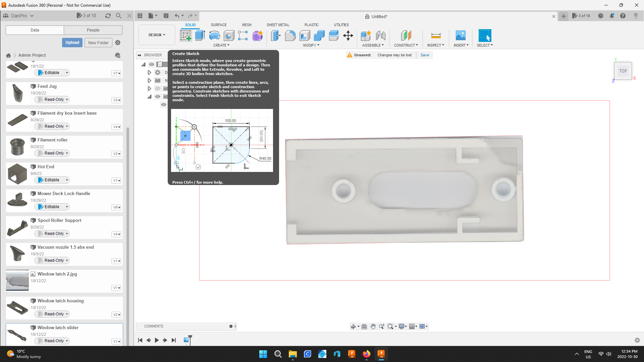Click Window latch 2.jpg thumbnail
644x362 pixels.
tap(17, 280)
